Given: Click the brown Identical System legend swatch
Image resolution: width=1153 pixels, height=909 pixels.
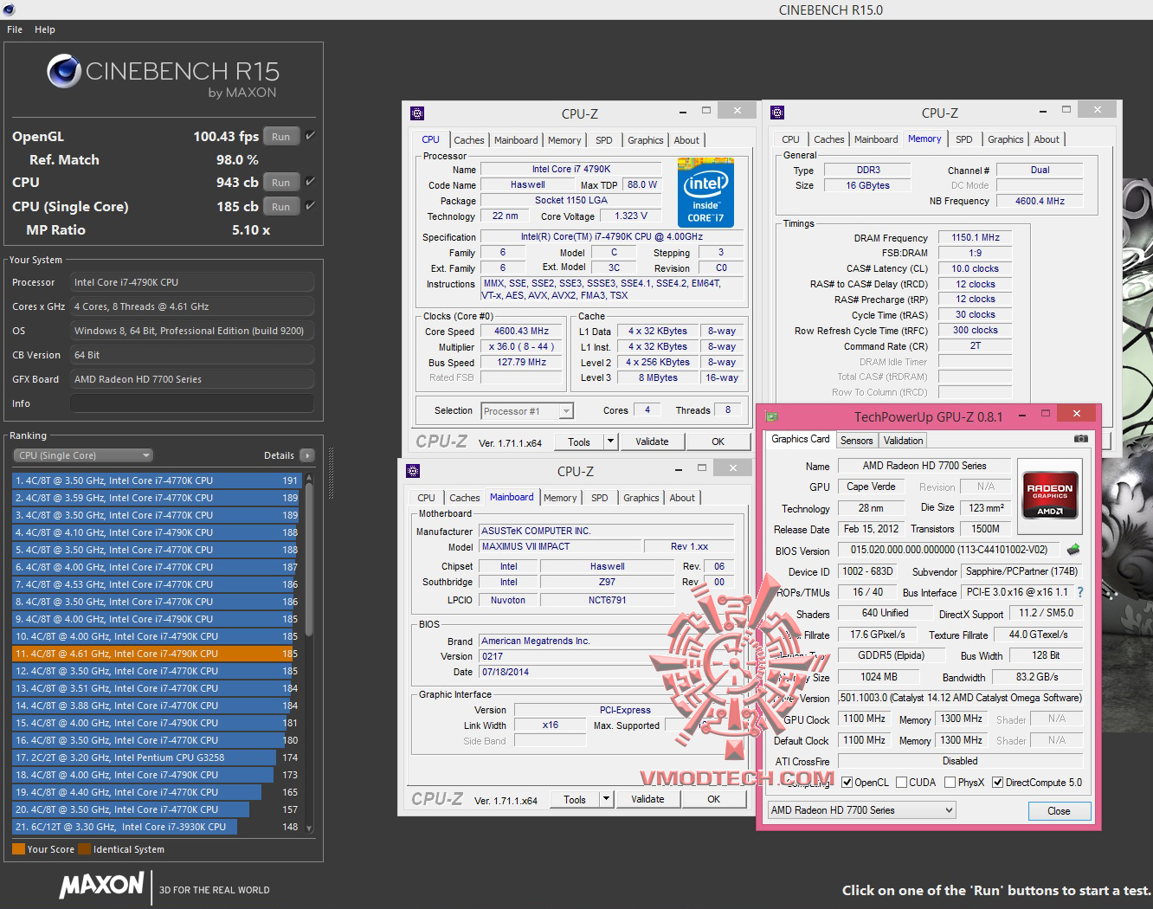Looking at the screenshot, I should tap(84, 849).
